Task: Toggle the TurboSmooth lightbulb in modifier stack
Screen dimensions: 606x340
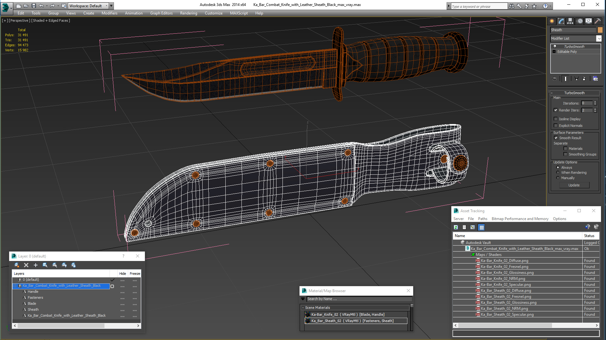Action: point(555,46)
